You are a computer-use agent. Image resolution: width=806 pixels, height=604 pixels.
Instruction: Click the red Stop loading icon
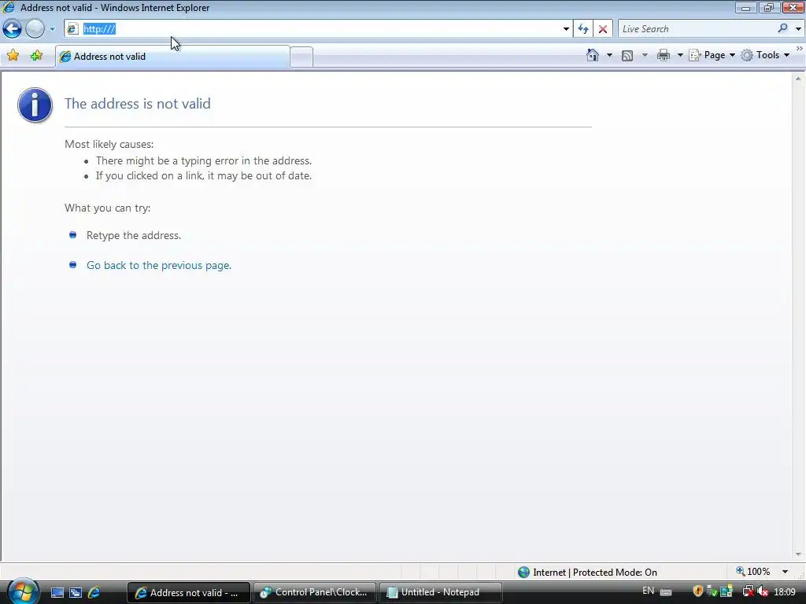[603, 29]
